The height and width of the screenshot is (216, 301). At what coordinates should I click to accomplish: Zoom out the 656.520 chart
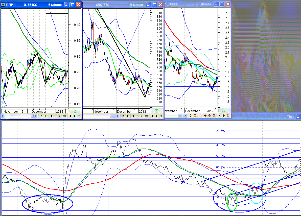coord(142,116)
